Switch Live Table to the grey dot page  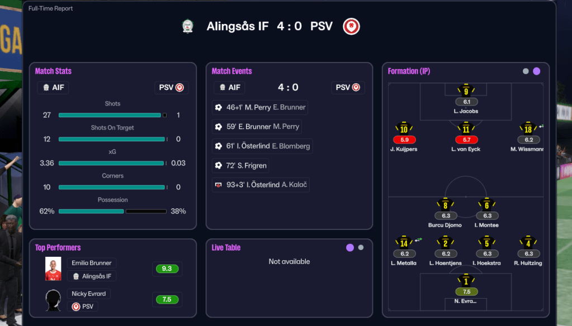coord(361,248)
